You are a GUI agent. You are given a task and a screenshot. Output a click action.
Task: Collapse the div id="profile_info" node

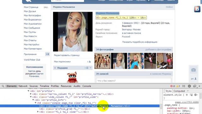coord(33,100)
